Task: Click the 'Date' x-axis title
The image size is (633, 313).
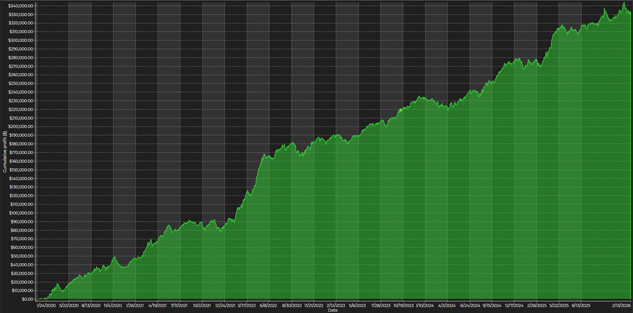Action: click(x=333, y=310)
